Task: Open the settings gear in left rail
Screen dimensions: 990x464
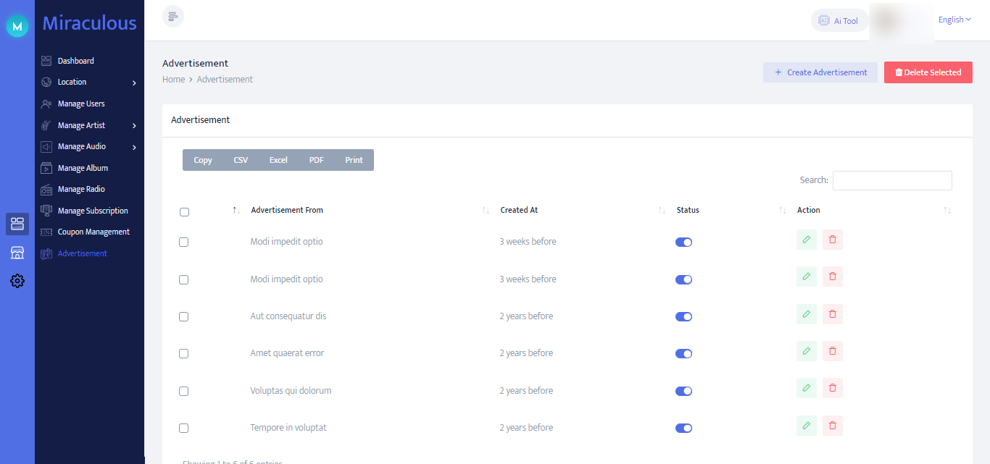Action: pyautogui.click(x=17, y=281)
